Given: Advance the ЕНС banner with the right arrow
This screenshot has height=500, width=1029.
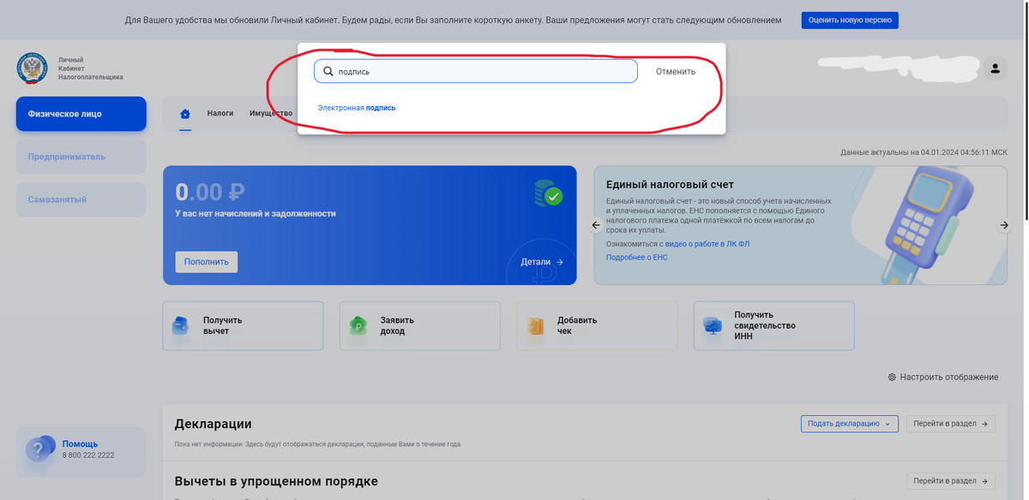Looking at the screenshot, I should [x=1003, y=224].
